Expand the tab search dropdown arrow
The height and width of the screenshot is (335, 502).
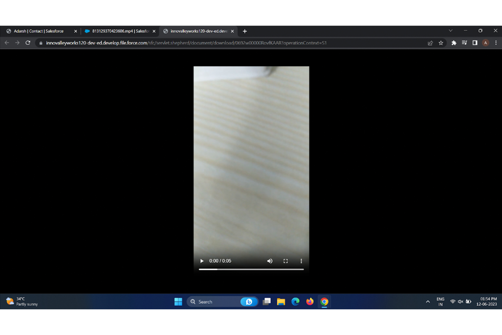450,31
